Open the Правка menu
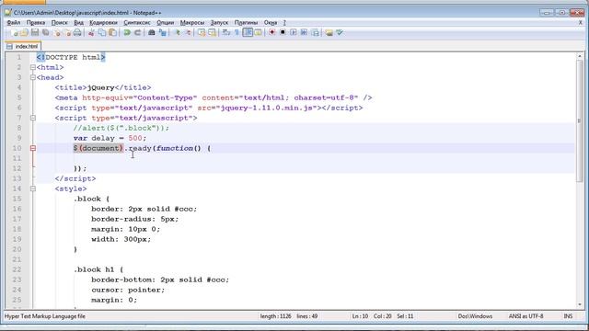 [x=36, y=22]
